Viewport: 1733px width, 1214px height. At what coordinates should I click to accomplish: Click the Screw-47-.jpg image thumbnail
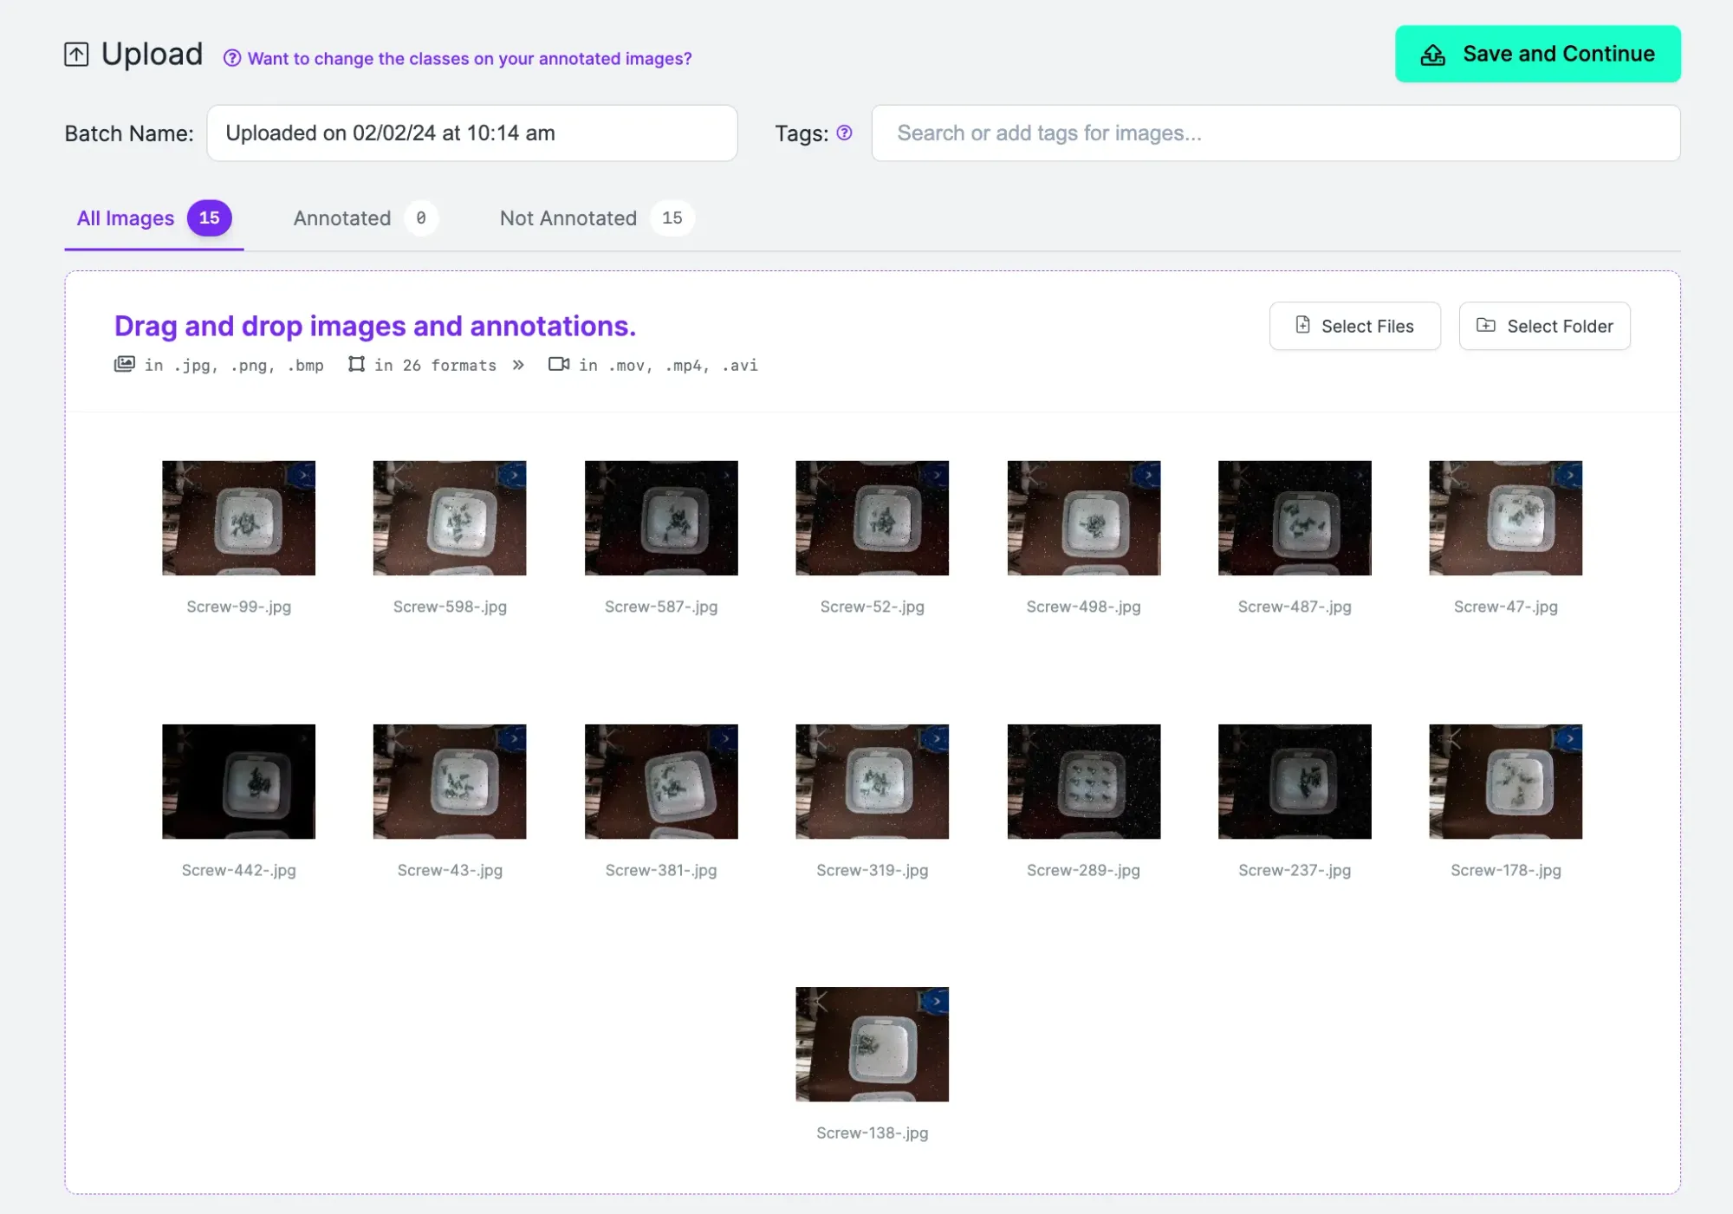click(1505, 518)
